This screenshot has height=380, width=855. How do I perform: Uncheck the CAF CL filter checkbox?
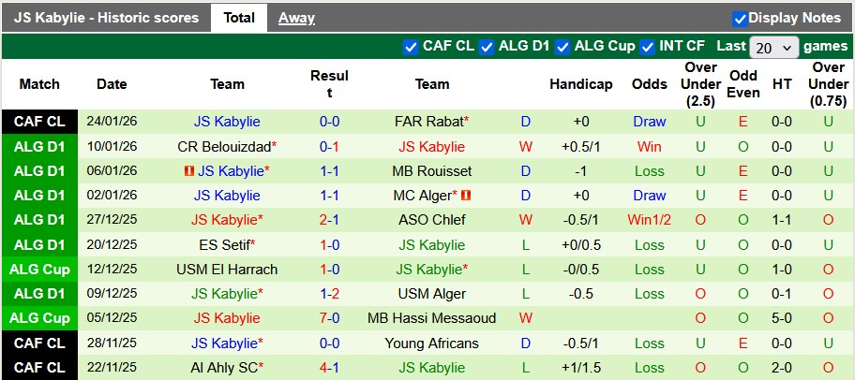click(411, 46)
